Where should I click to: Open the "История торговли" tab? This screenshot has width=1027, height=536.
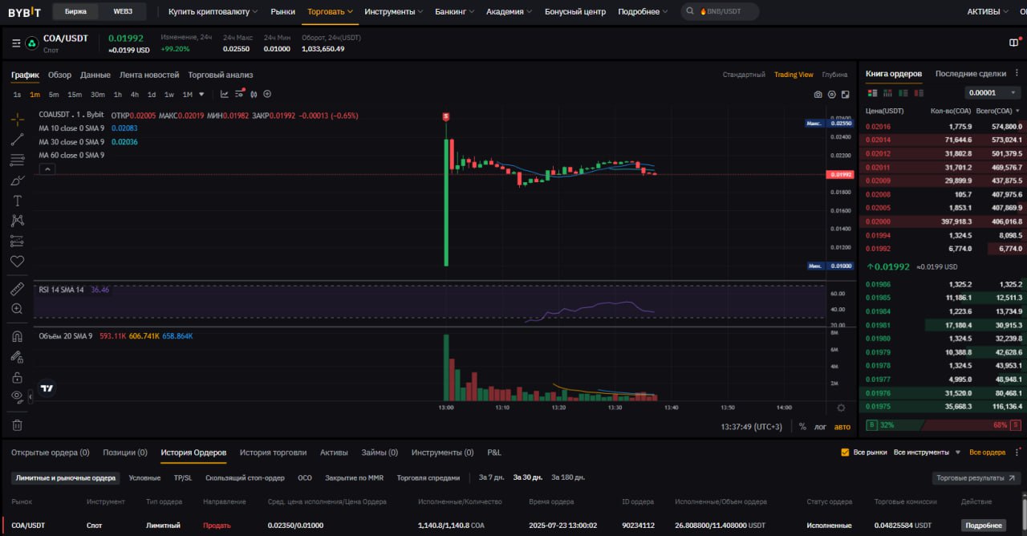pos(273,453)
